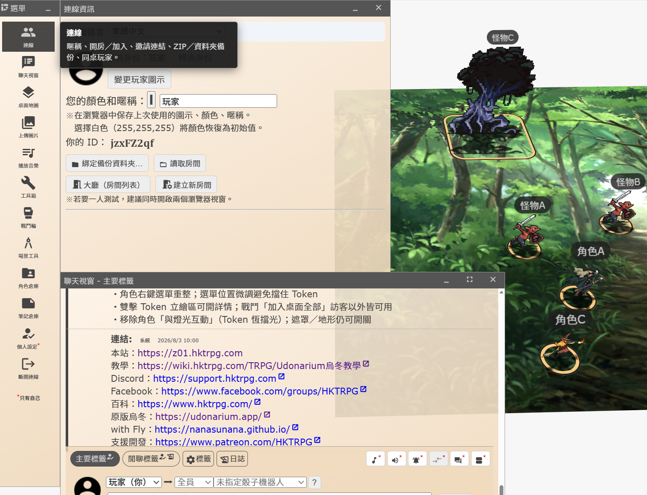This screenshot has height=495, width=647.
Task: Click external link icon beside nanasunana.github.io URL
Action: pyautogui.click(x=295, y=428)
